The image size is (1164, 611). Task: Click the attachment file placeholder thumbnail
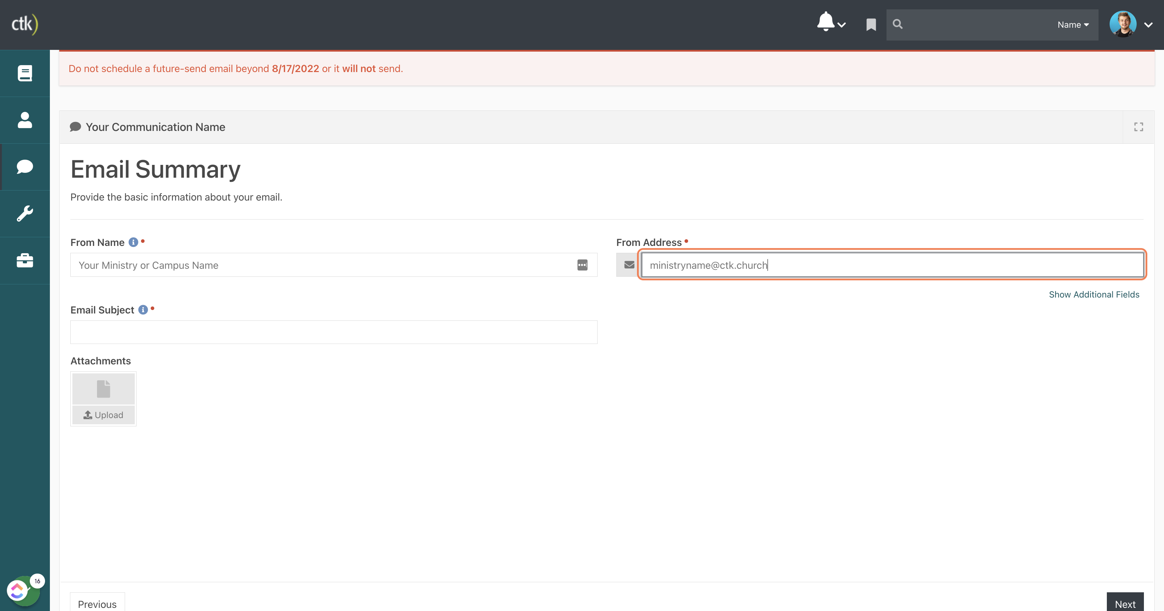pos(104,389)
